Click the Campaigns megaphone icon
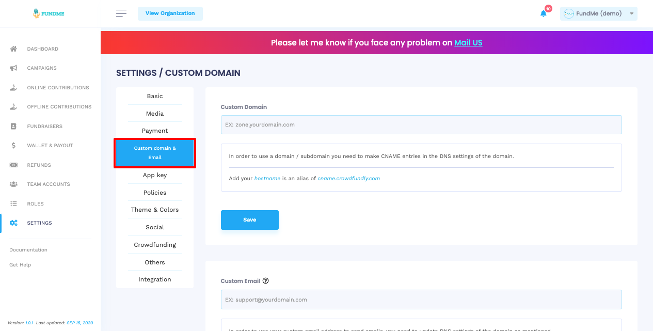The height and width of the screenshot is (331, 653). tap(14, 68)
